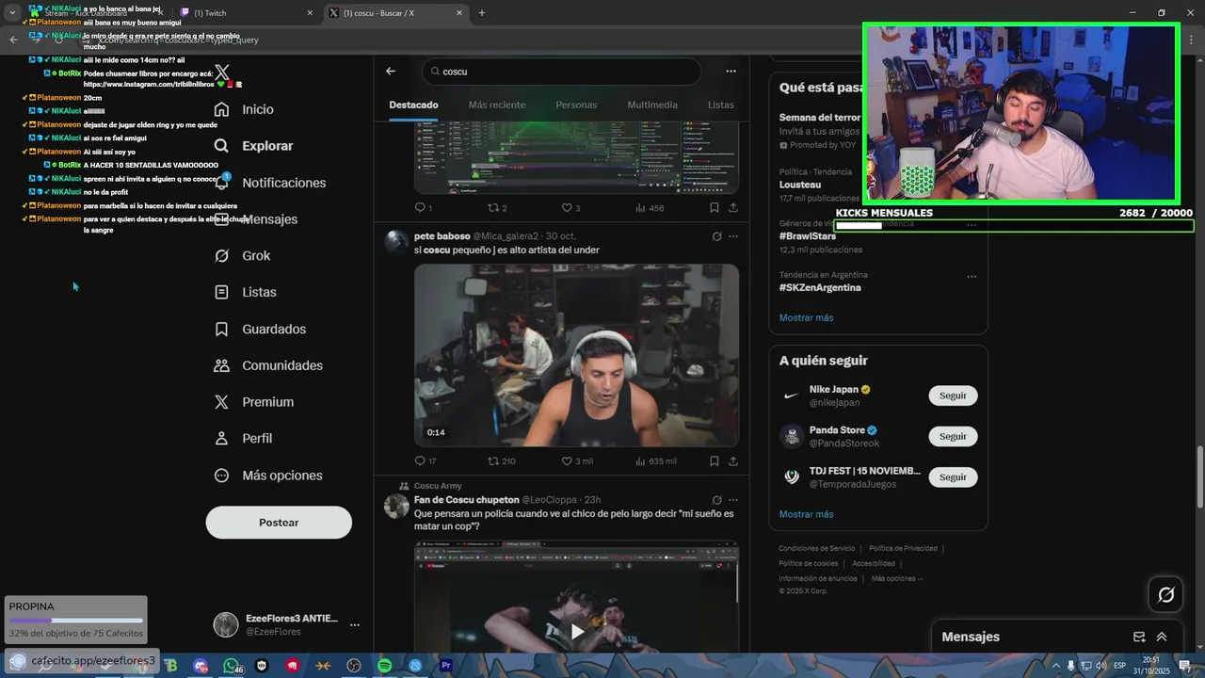This screenshot has height=678, width=1205.
Task: Play the video in Fan de Coscu chupeton post
Action: click(577, 631)
